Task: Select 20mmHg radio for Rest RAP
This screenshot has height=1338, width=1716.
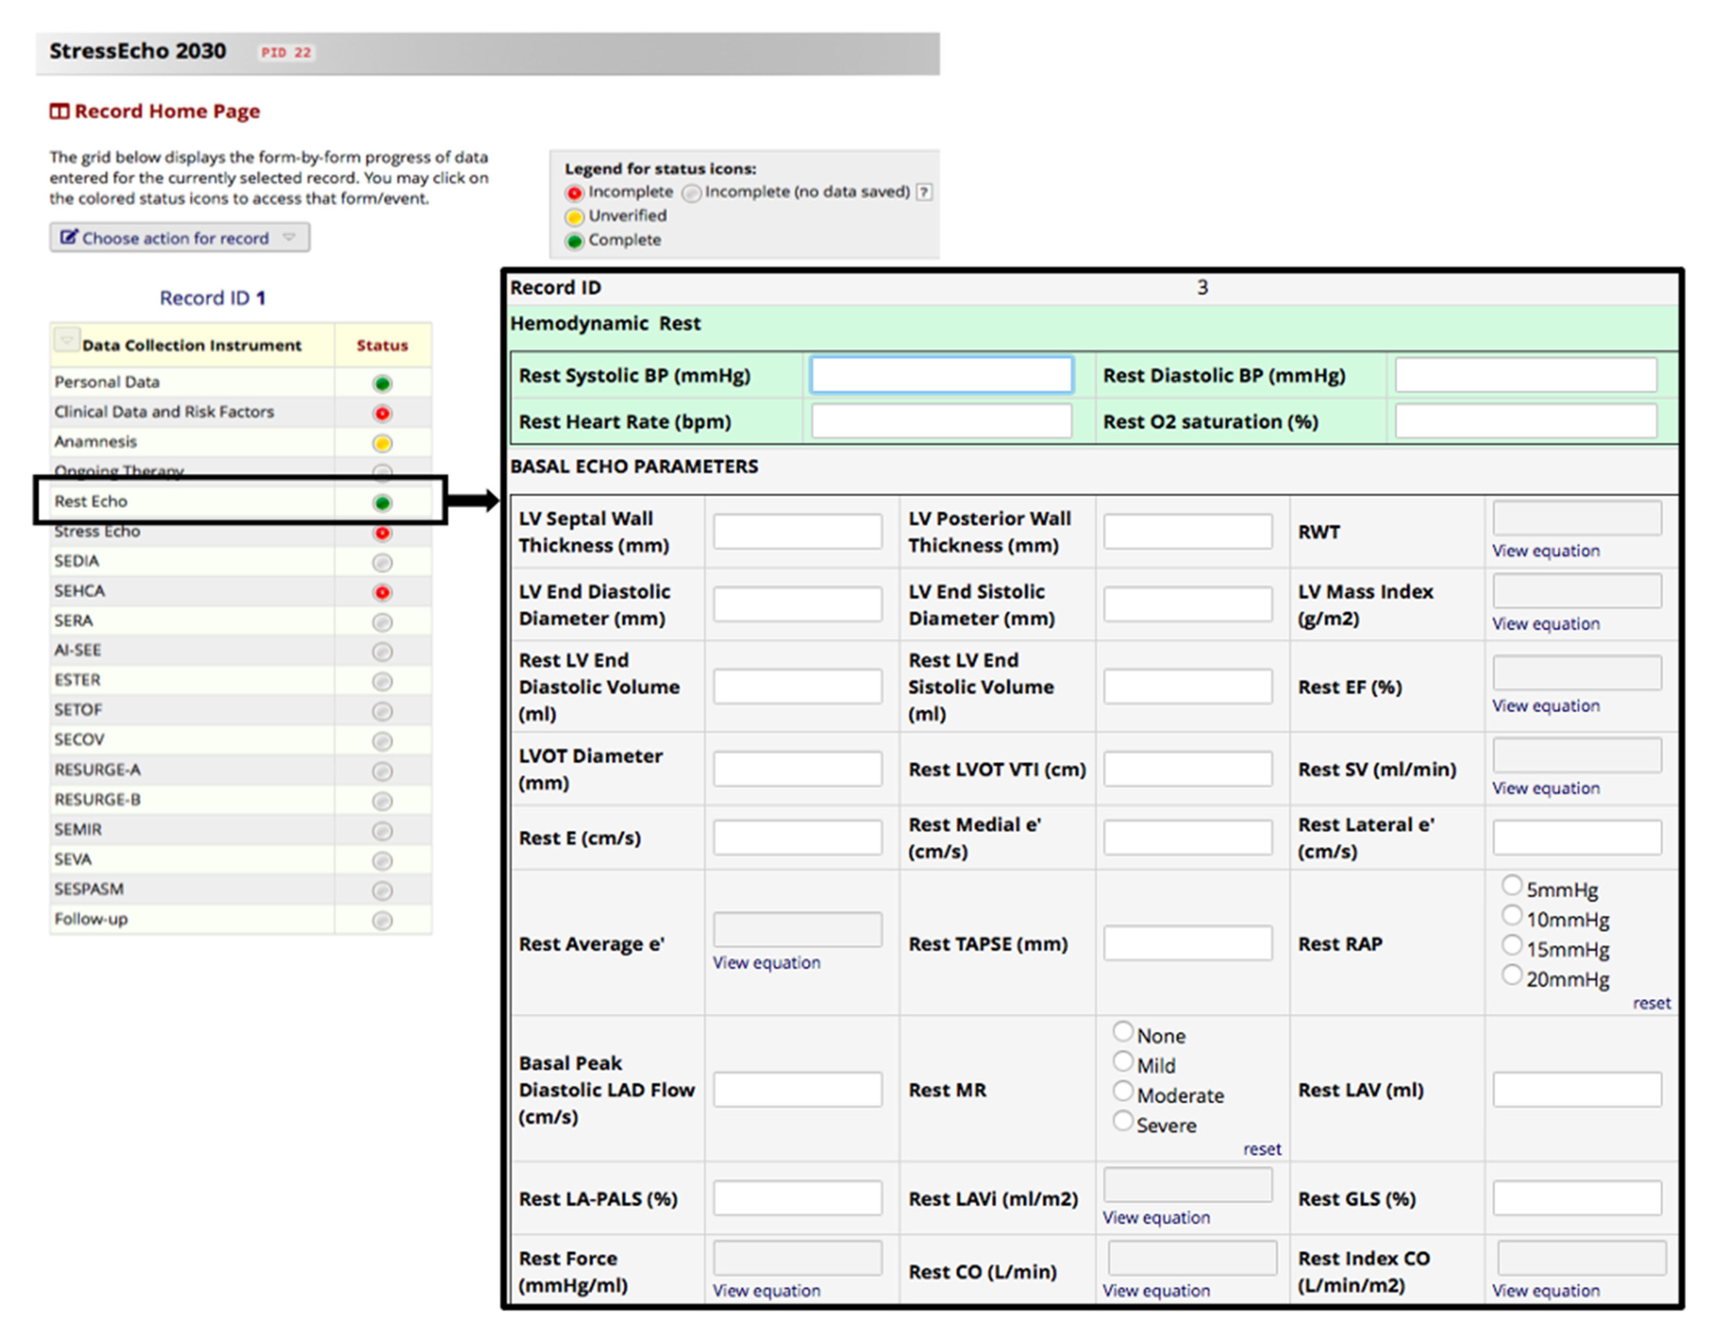Action: (1512, 975)
